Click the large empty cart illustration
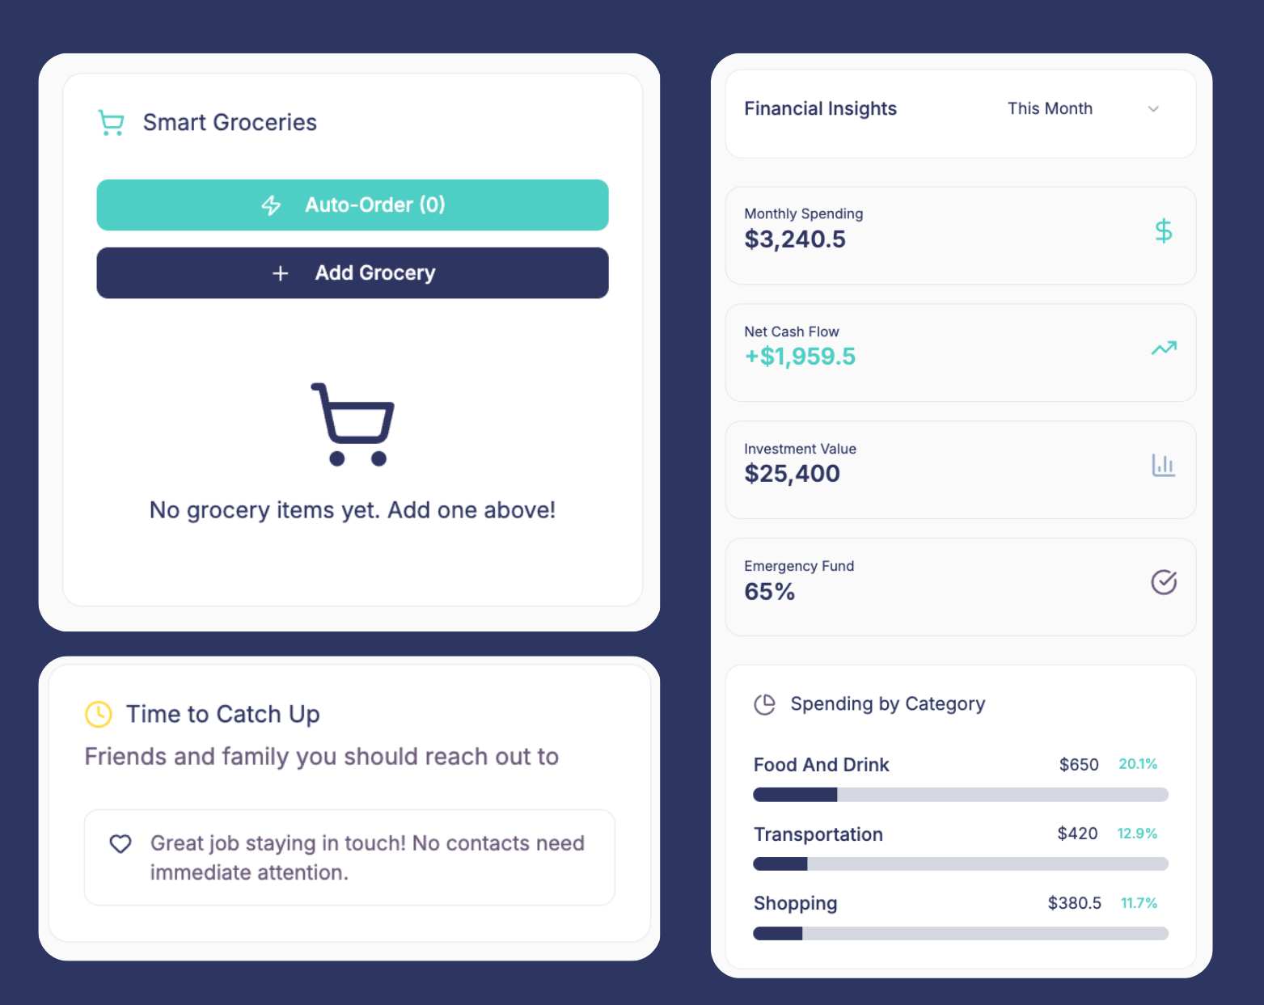This screenshot has width=1264, height=1005. tap(353, 424)
